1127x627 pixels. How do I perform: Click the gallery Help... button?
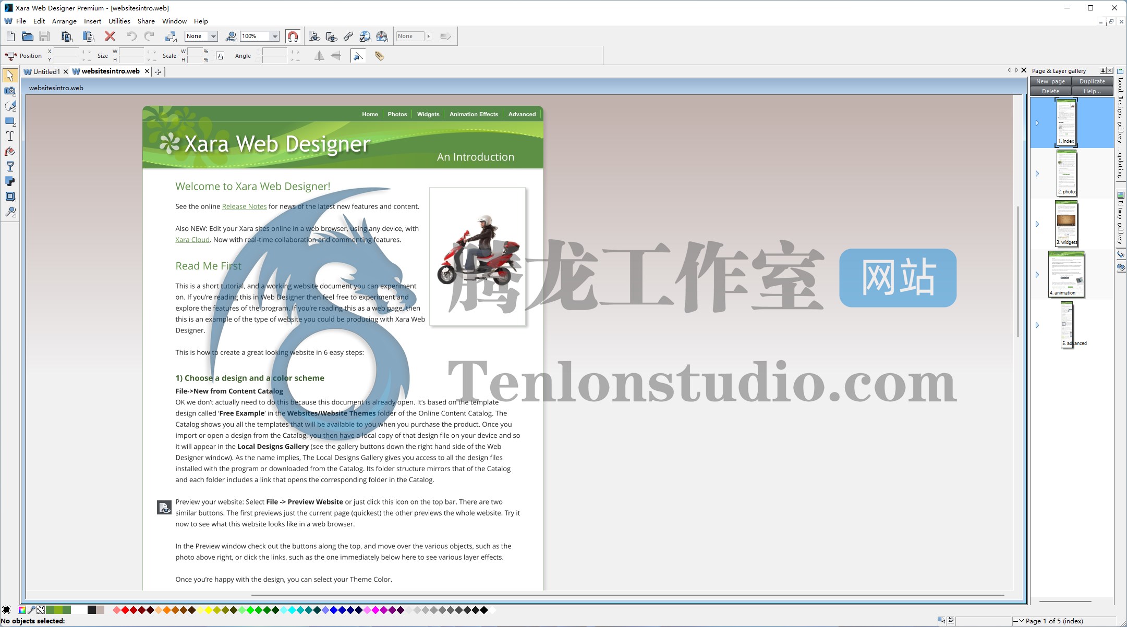click(x=1092, y=91)
